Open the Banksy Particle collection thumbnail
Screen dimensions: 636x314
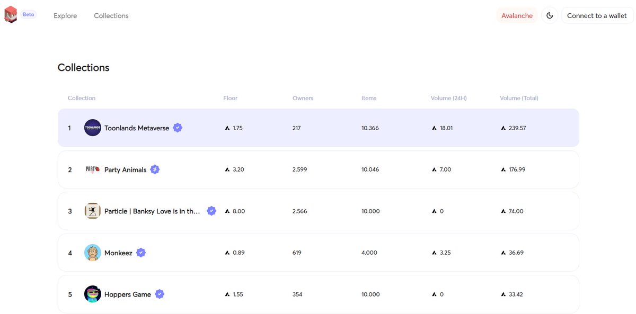click(93, 211)
